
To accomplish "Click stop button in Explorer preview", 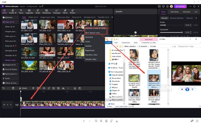I will [x=182, y=89].
